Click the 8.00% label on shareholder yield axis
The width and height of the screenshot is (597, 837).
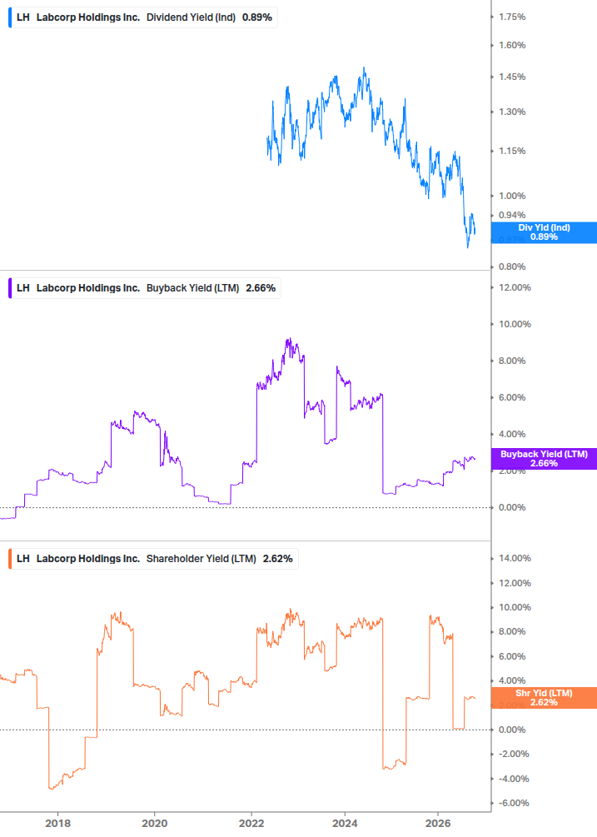[512, 631]
